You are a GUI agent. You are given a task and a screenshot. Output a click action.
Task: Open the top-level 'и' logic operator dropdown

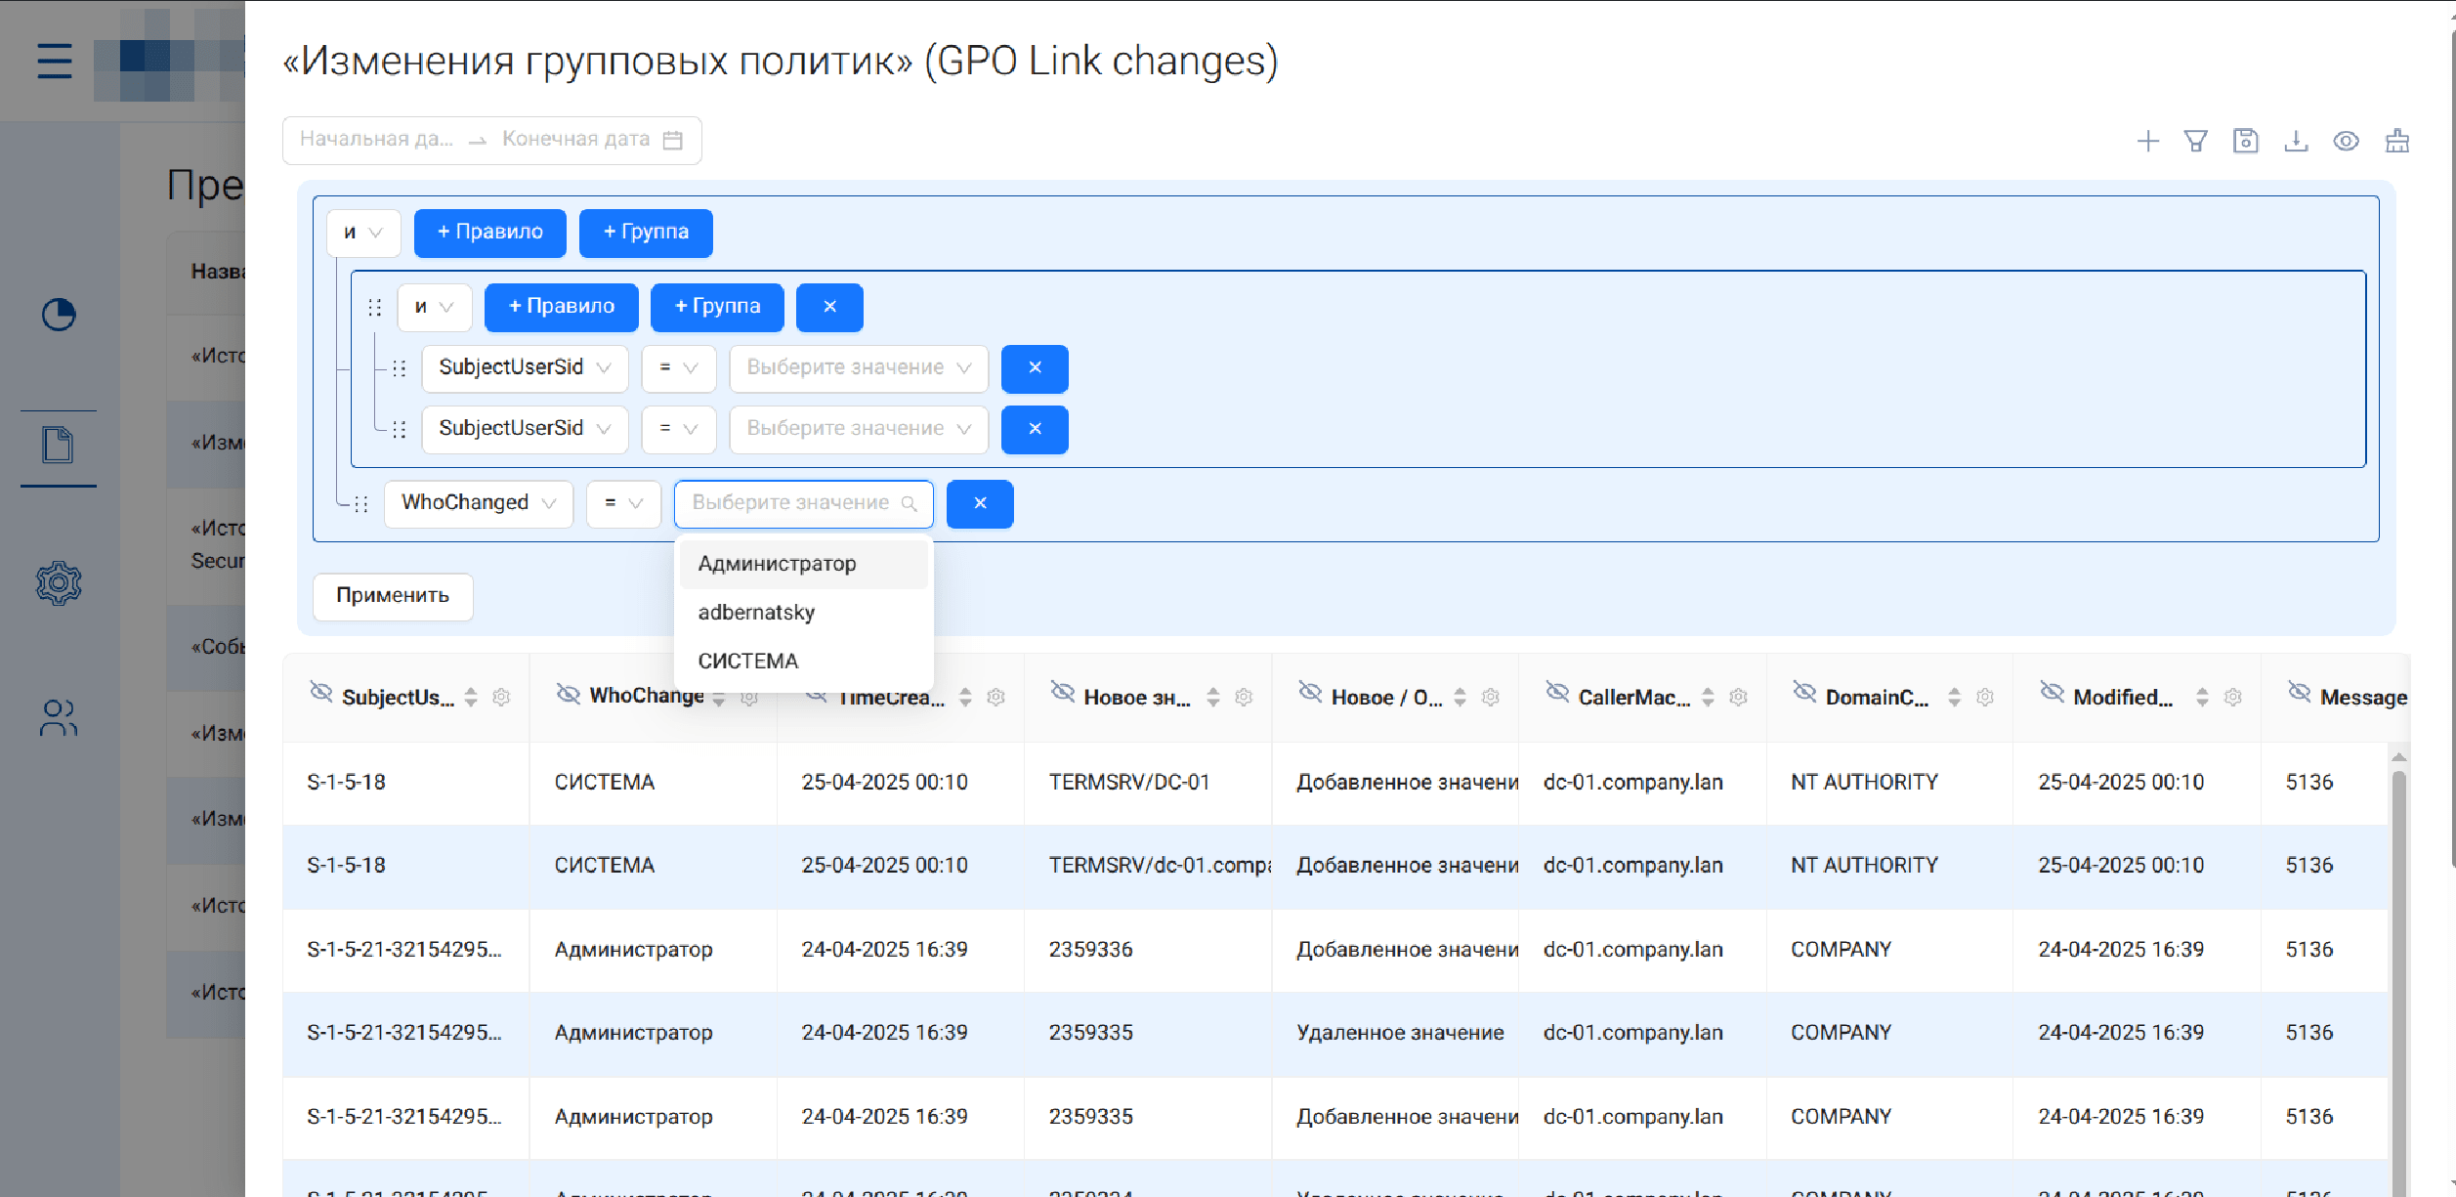click(x=362, y=233)
